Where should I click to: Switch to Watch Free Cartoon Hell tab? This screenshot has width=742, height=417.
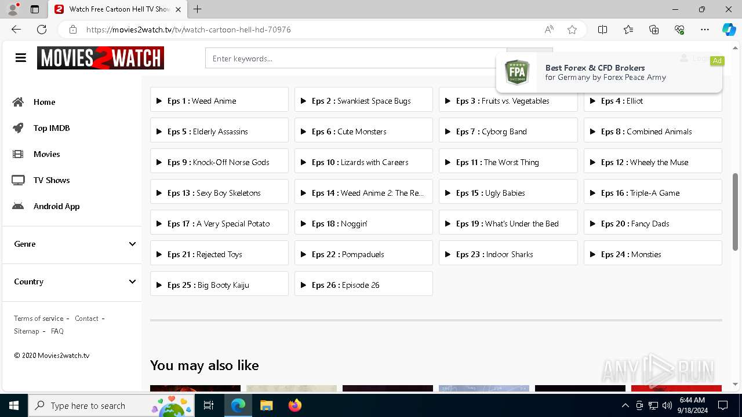coord(118,9)
